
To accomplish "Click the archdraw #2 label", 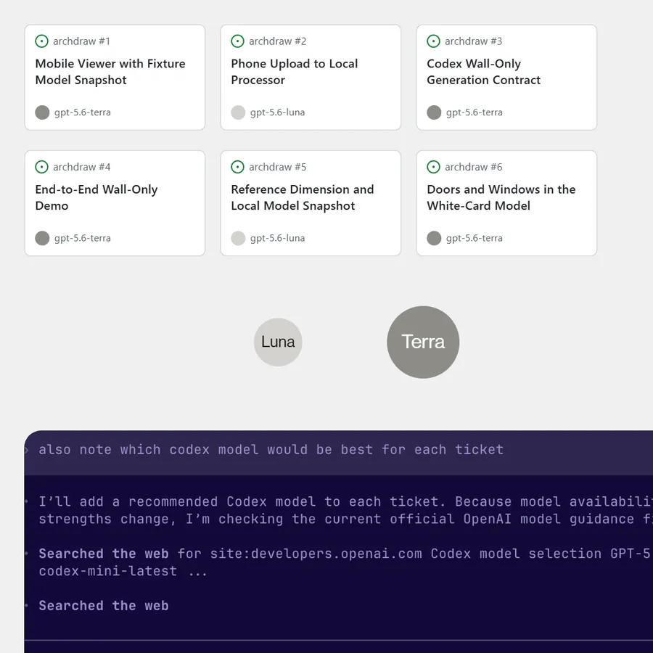I will pyautogui.click(x=278, y=41).
